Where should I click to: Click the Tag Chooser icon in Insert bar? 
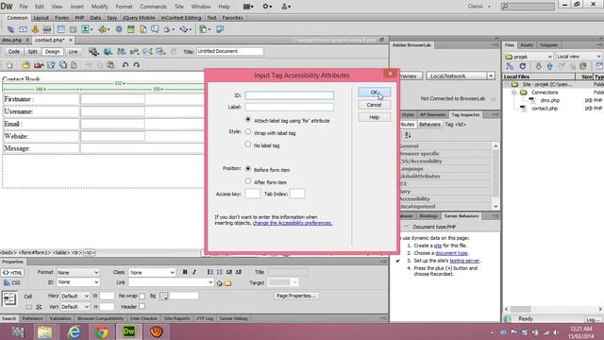coord(220,29)
